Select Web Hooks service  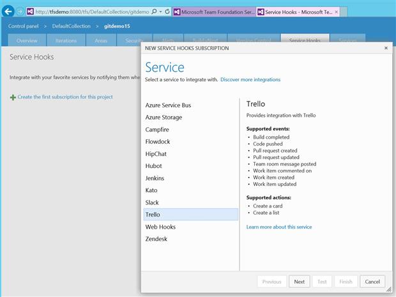click(191, 227)
